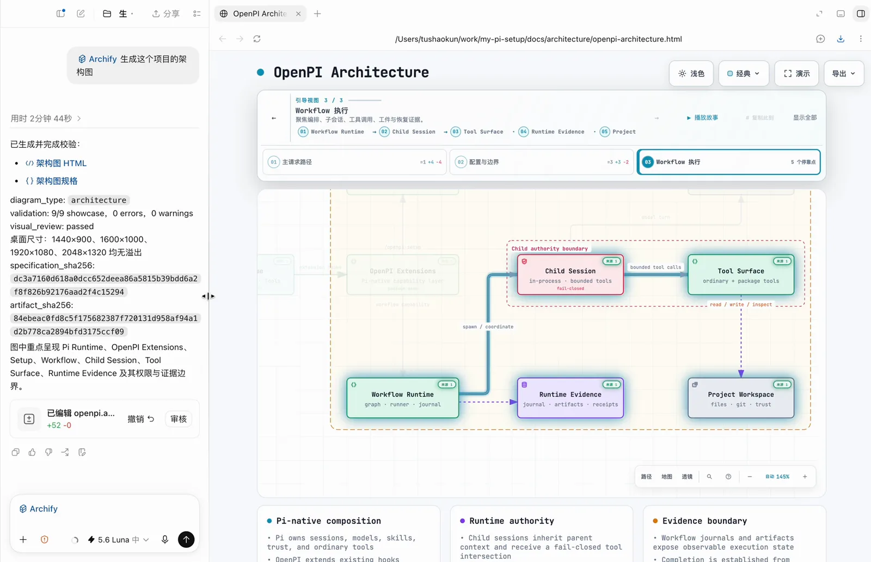871x562 pixels.
Task: Close the OpenPI Archite tab
Action: pos(298,14)
